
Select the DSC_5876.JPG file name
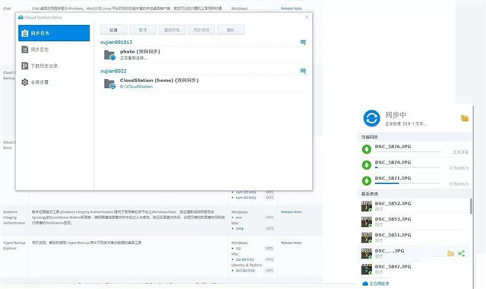tap(393, 147)
